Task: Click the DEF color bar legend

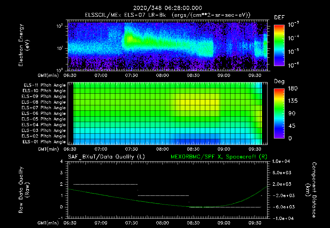Action: tap(279, 45)
